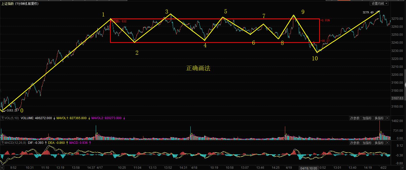
Task: Click the 3200.00 price axis label
Action: click(397, 75)
